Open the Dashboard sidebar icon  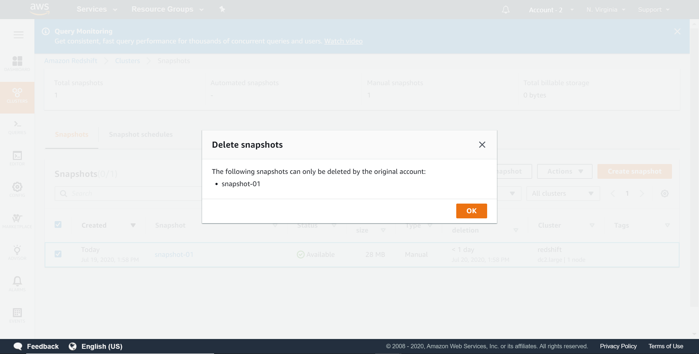(17, 64)
